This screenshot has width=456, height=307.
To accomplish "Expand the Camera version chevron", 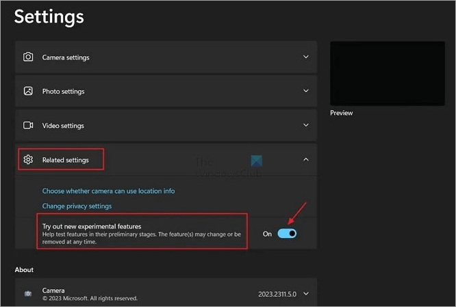I will point(306,293).
